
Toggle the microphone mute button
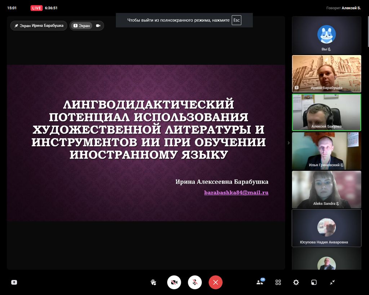pos(195,282)
